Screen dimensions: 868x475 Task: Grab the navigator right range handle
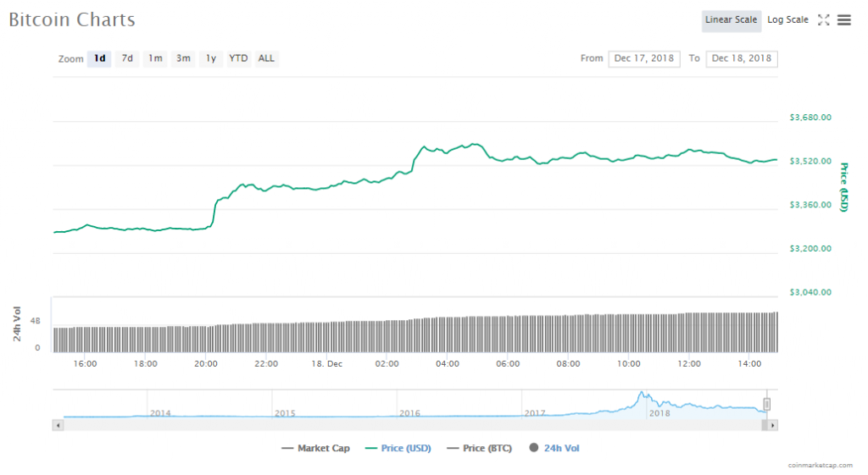click(x=766, y=404)
